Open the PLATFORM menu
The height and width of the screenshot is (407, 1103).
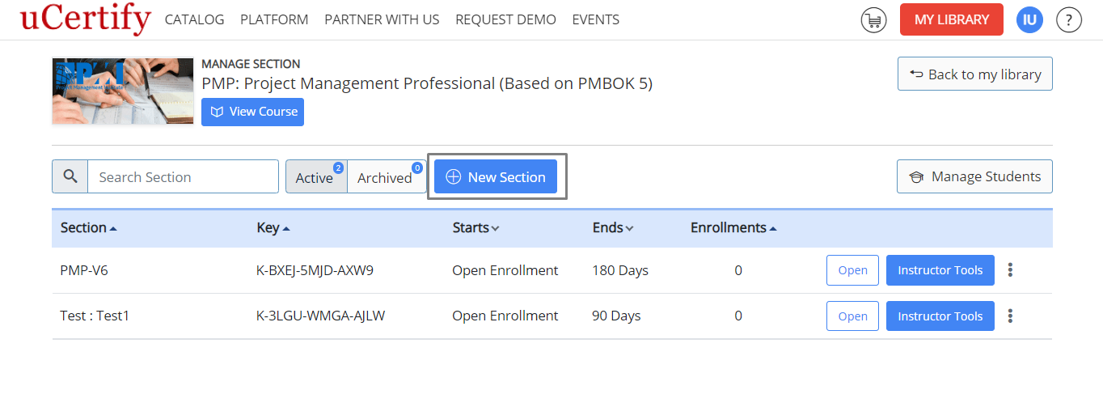pos(274,19)
